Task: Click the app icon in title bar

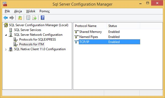Action: pyautogui.click(x=5, y=4)
